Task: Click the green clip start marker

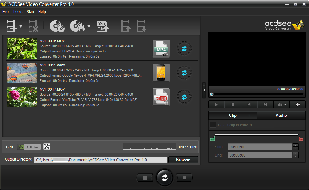Action: [212, 139]
